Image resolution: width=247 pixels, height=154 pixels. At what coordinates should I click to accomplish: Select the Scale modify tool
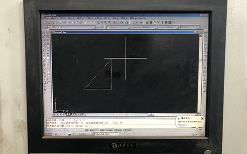tap(48, 58)
